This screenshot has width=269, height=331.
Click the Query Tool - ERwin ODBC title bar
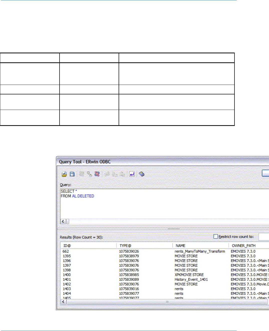coord(163,162)
